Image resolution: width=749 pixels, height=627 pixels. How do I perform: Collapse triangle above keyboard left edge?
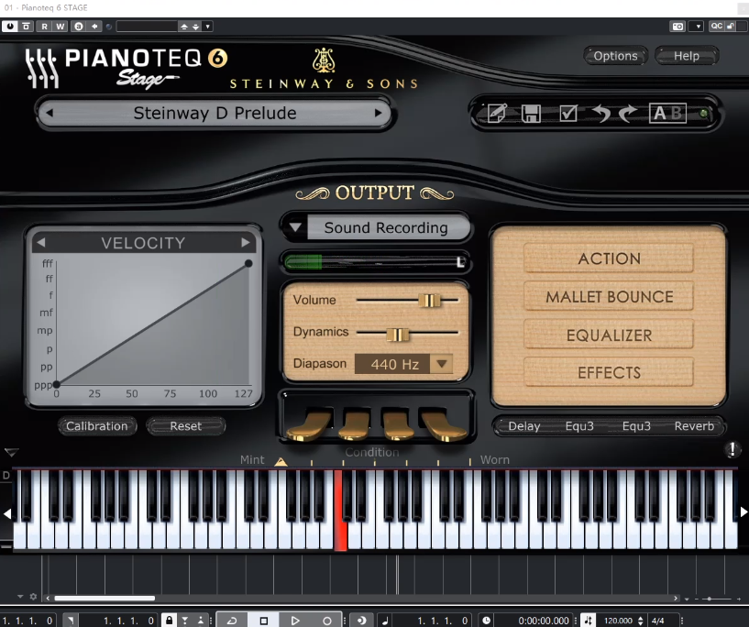point(11,452)
